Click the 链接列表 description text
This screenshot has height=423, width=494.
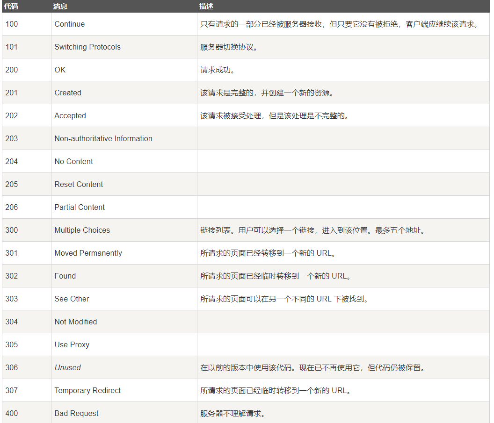click(x=313, y=231)
